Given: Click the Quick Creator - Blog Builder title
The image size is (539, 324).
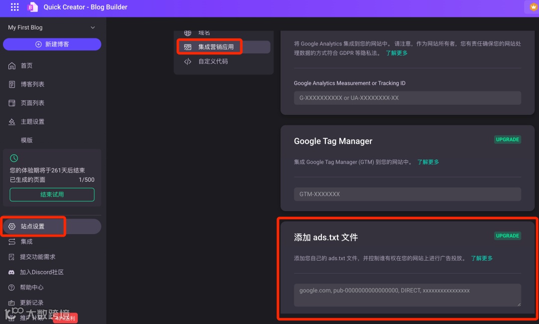Looking at the screenshot, I should tap(85, 7).
